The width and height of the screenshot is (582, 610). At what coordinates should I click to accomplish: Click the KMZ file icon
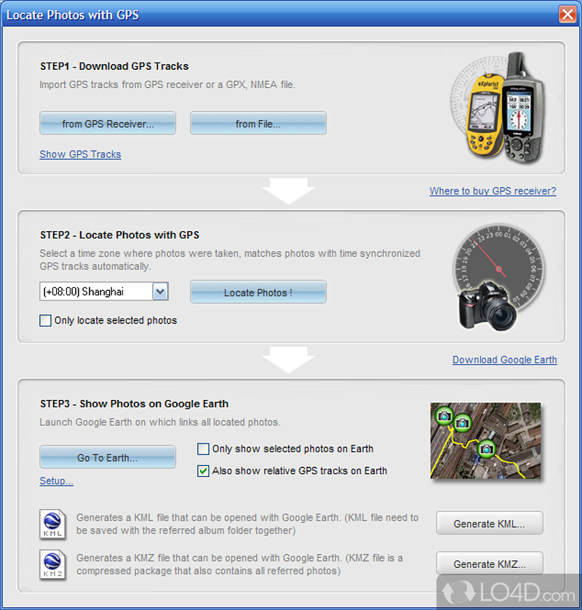(x=52, y=564)
